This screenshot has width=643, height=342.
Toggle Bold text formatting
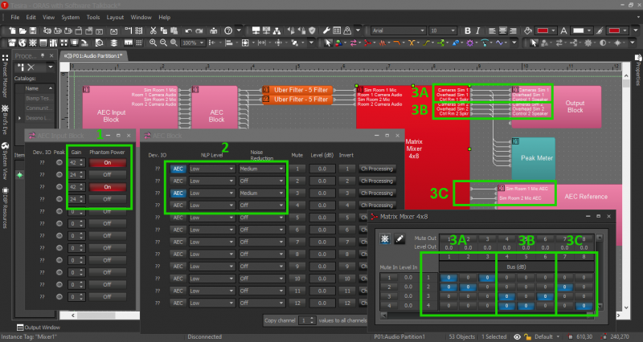(x=468, y=31)
